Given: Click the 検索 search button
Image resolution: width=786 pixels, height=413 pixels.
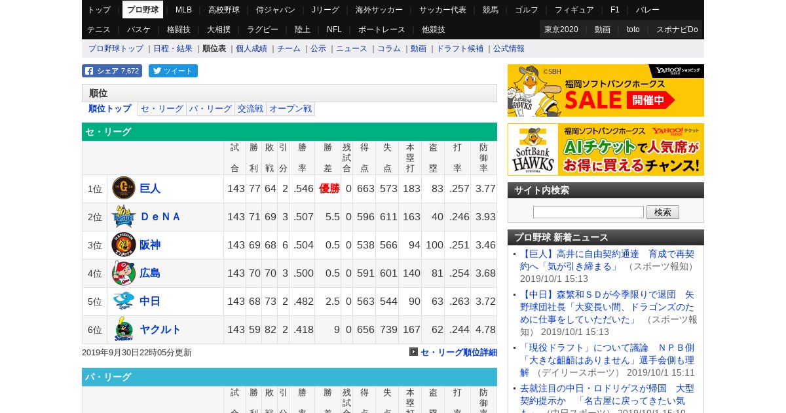Looking at the screenshot, I should 663,212.
